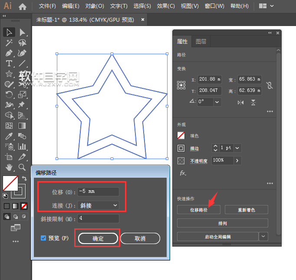Select the Eyedropper tool
296x280 pixels.
point(9,136)
